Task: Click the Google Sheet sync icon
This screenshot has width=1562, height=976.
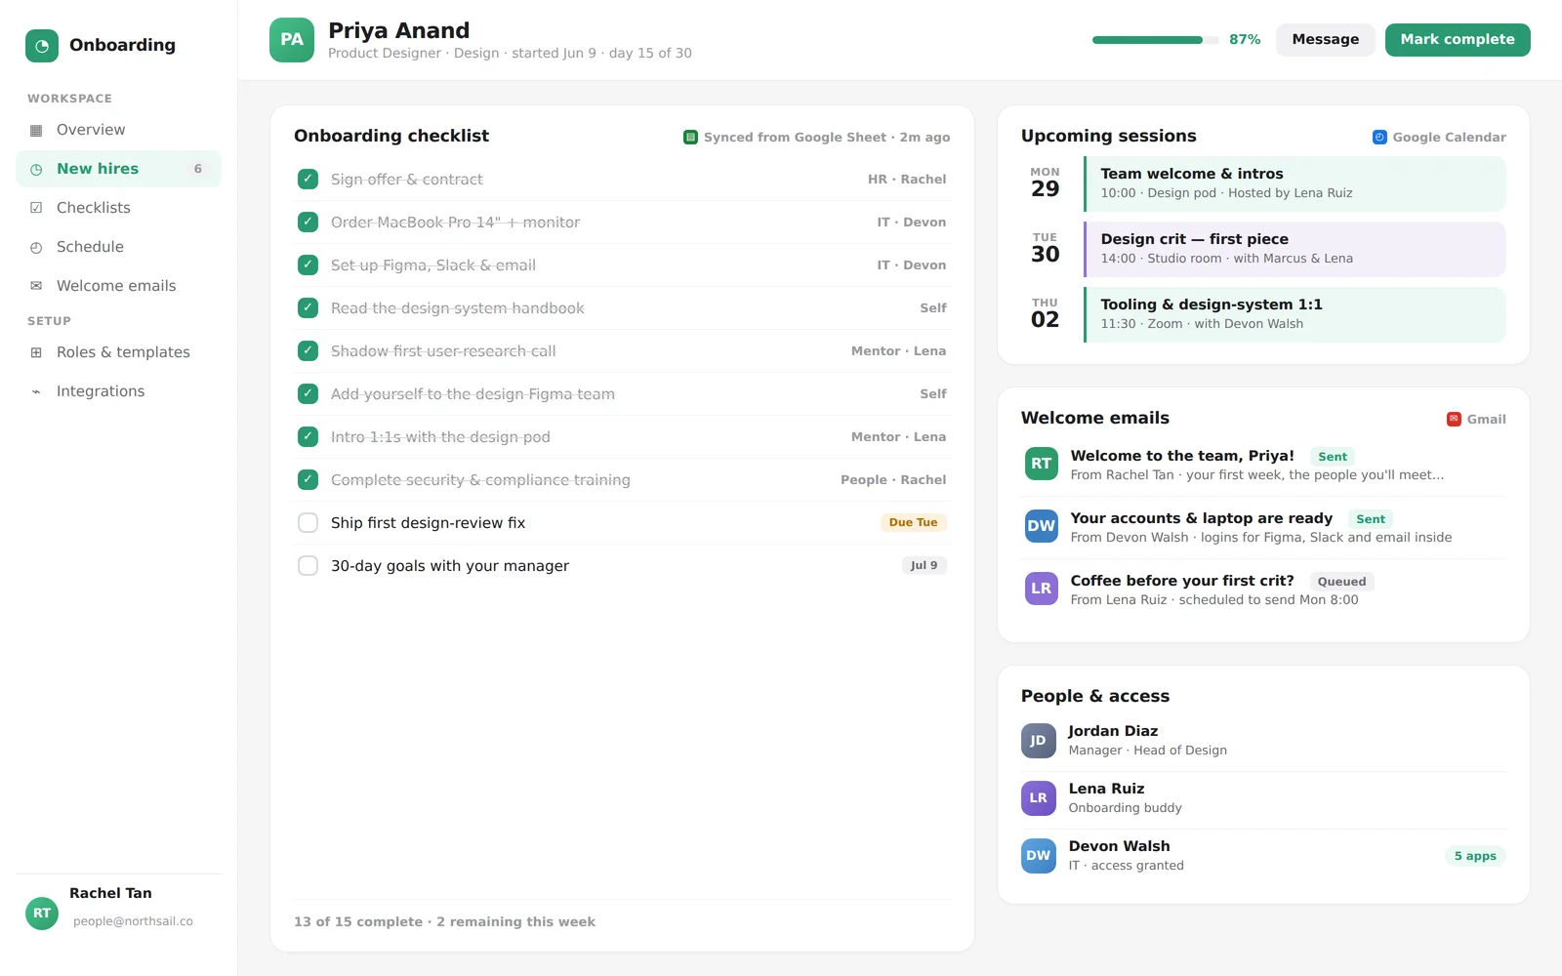Action: [690, 138]
